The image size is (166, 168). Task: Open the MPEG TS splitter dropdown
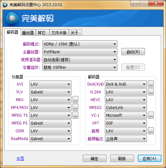click(x=50, y=115)
